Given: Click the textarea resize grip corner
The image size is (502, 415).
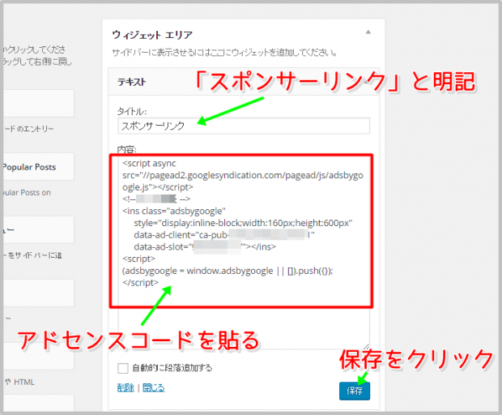Looking at the screenshot, I should pos(366,346).
